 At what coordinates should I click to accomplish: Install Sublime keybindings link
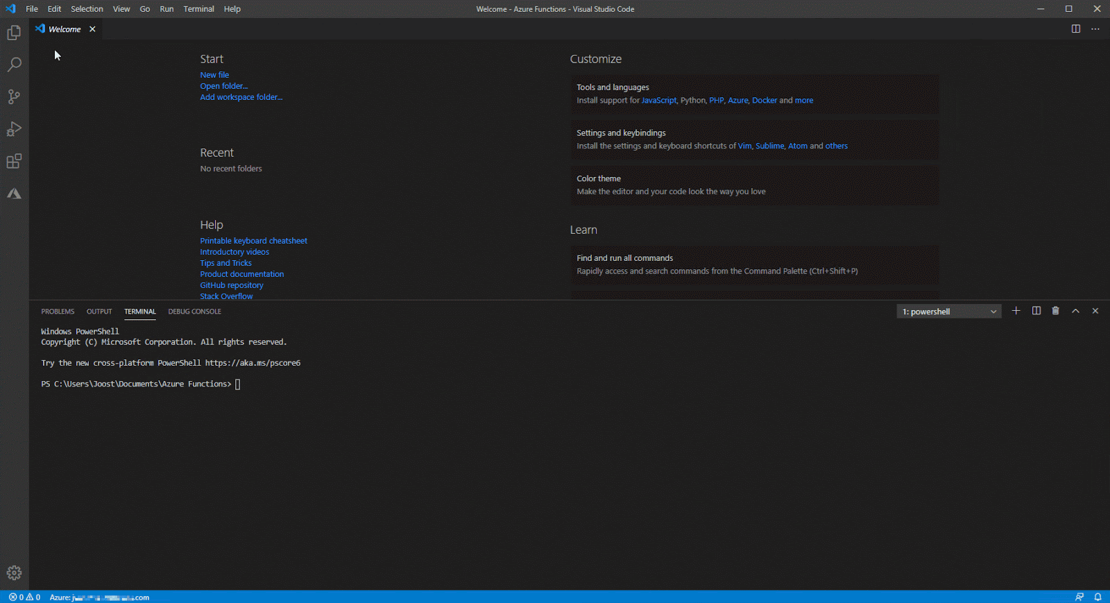tap(769, 146)
